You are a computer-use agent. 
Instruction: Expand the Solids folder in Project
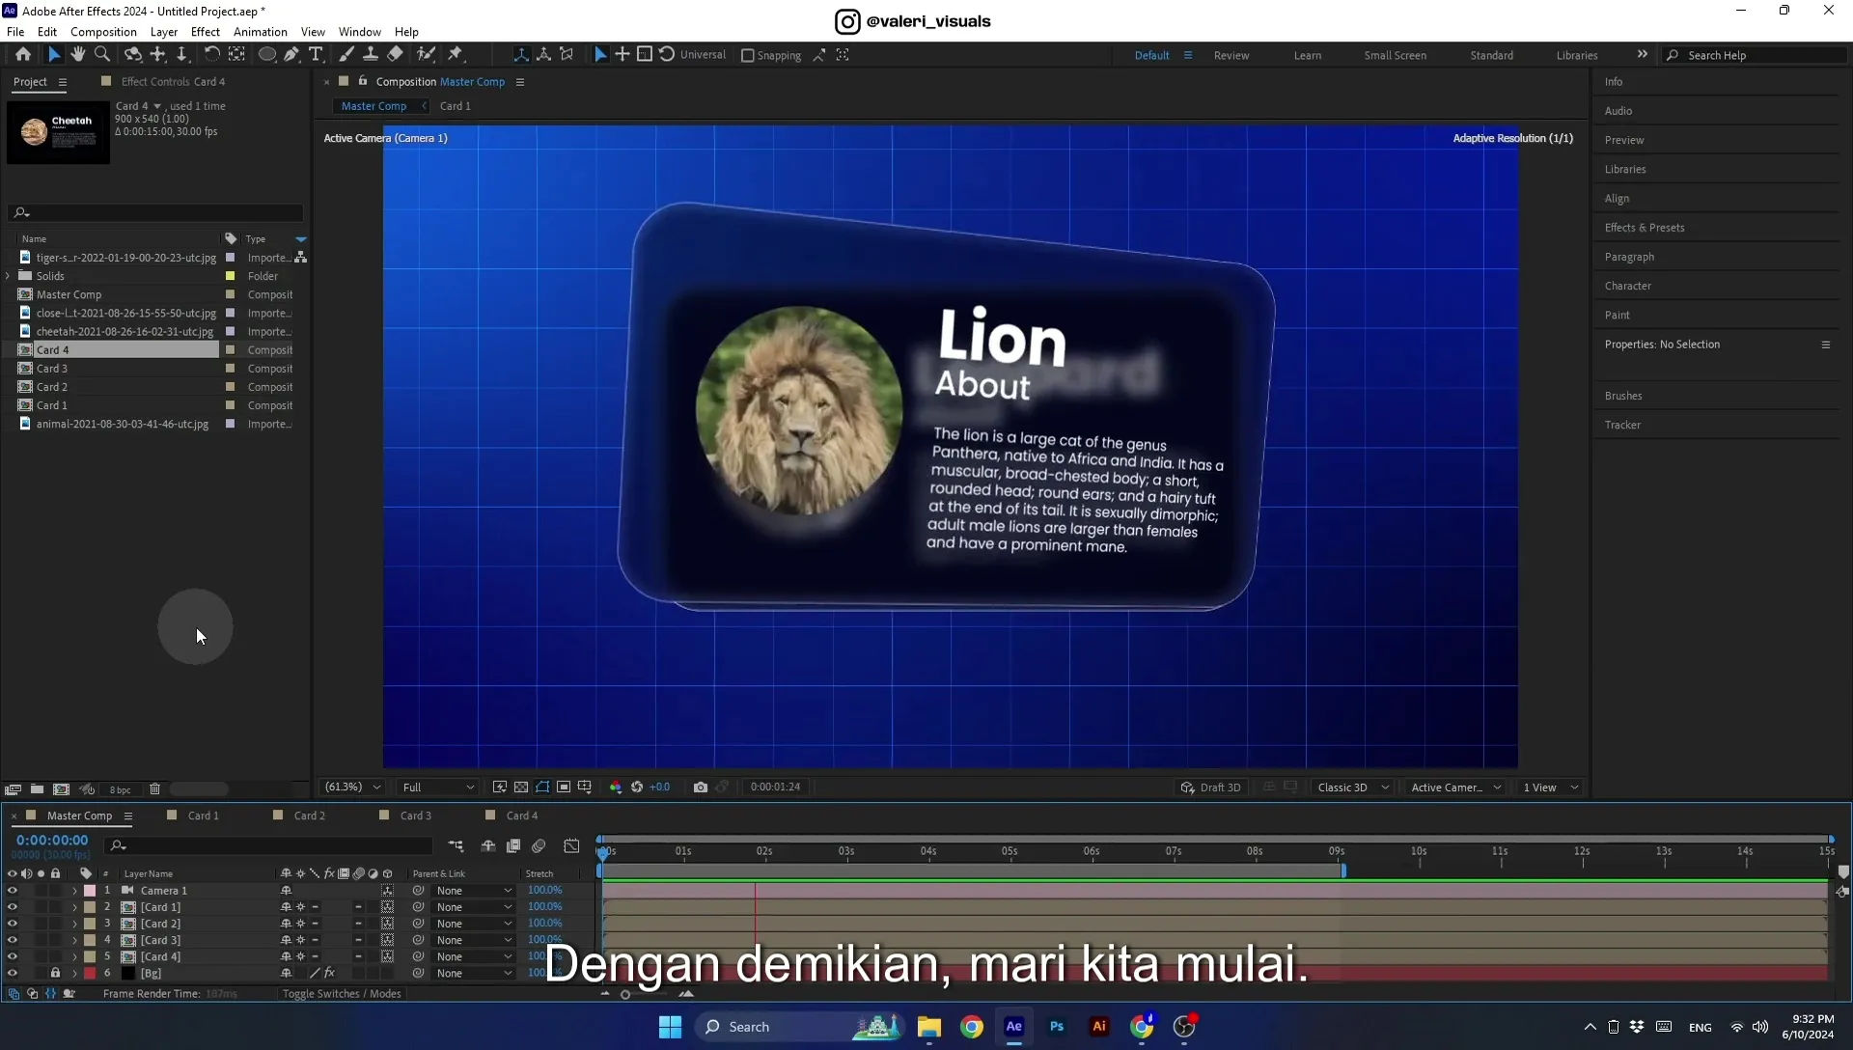pyautogui.click(x=9, y=276)
